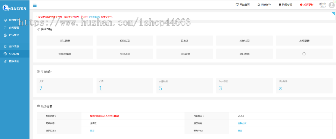Open the 回收站 shortcut
This screenshot has width=336, height=139.
coord(184,40)
